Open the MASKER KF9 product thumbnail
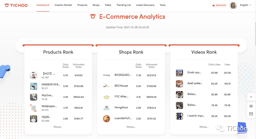Viewport: 256px width, 139px height. point(34,86)
